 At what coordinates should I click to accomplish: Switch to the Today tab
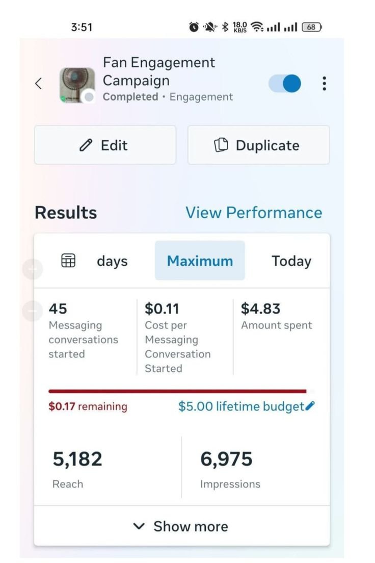coord(291,261)
